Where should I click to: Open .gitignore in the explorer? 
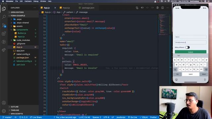click(x=23, y=44)
